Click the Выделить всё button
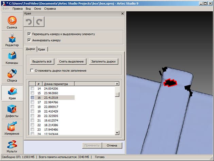Viewport: 214px width, 161px height. (42, 62)
